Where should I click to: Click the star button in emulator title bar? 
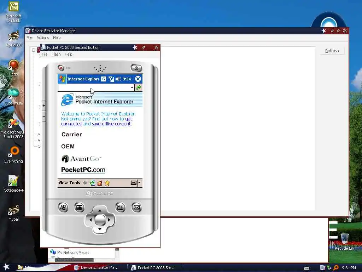click(135, 47)
